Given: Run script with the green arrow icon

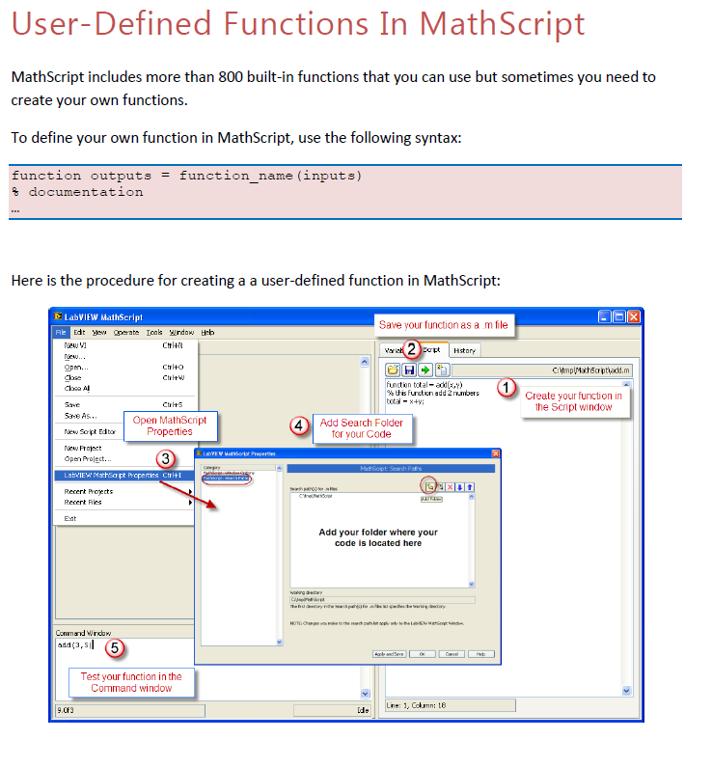Looking at the screenshot, I should [x=425, y=370].
